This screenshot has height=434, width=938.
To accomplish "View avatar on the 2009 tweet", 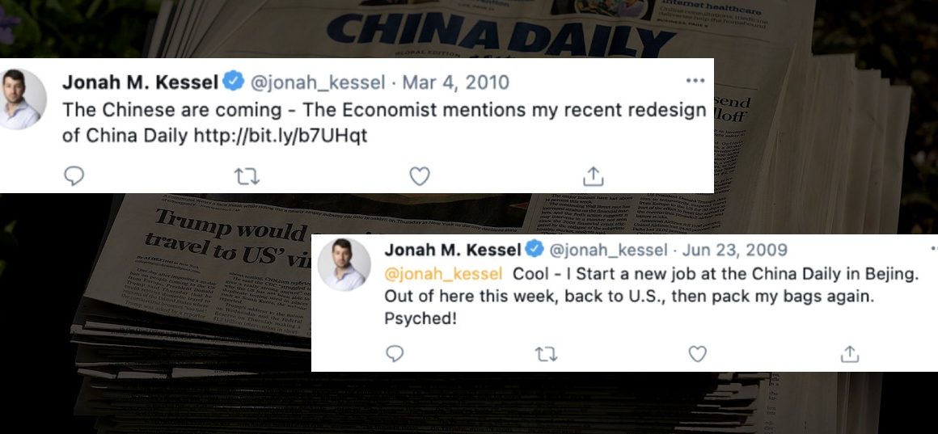I will pos(344,265).
